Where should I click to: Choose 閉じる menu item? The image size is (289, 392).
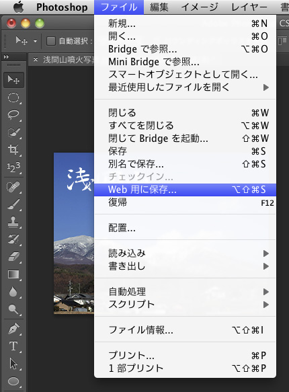tap(185, 113)
